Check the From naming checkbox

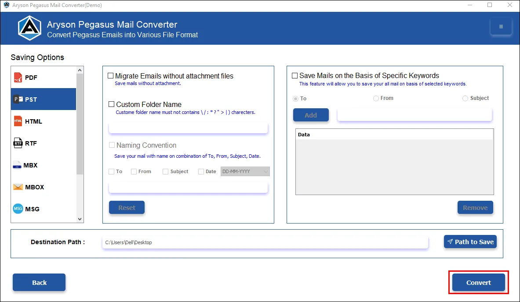click(134, 171)
